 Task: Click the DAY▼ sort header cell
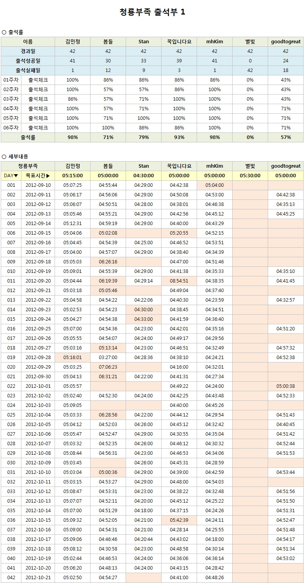tap(11, 176)
